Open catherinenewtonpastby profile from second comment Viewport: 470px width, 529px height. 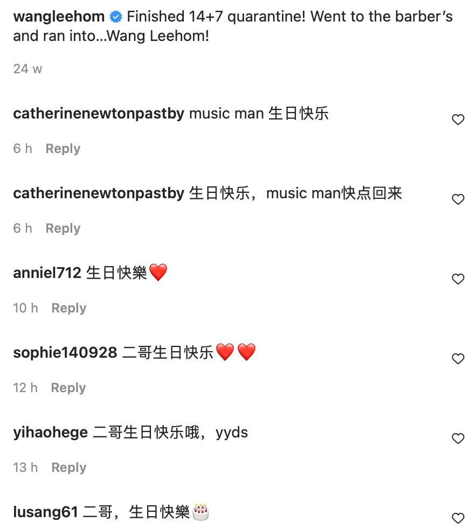click(x=99, y=193)
